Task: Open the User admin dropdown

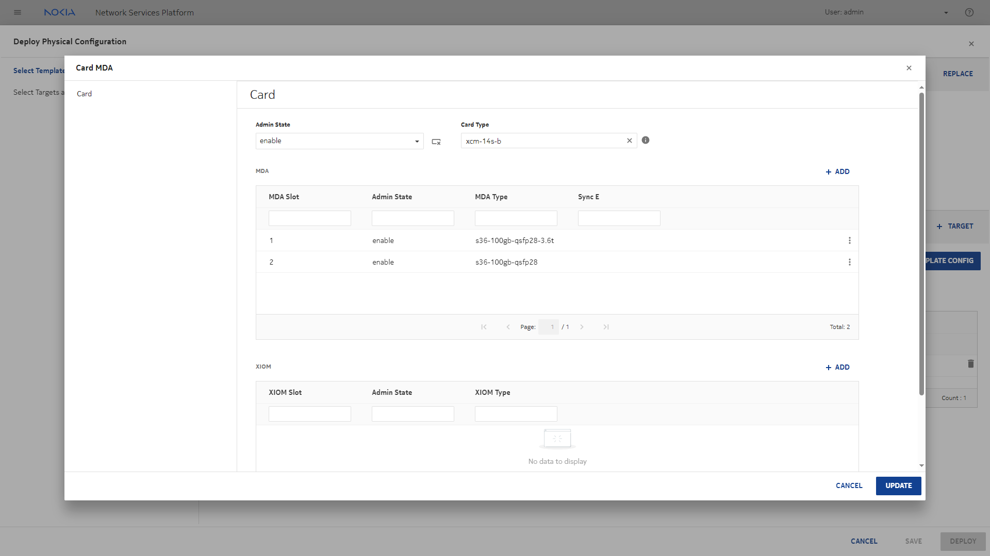Action: (x=946, y=12)
